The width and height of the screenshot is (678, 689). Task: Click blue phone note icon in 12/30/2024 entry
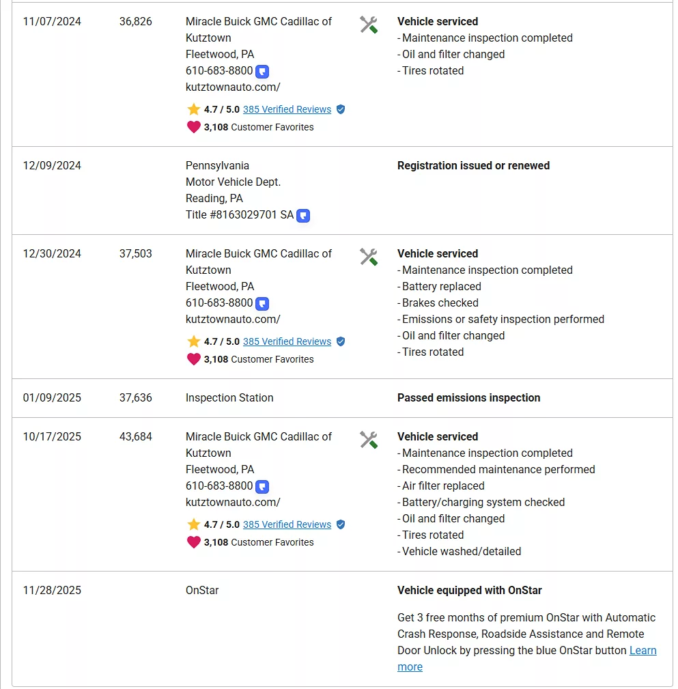pos(262,303)
